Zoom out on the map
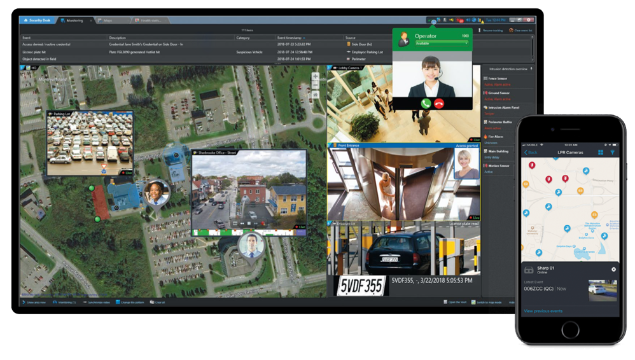635x360 pixels. tap(315, 85)
